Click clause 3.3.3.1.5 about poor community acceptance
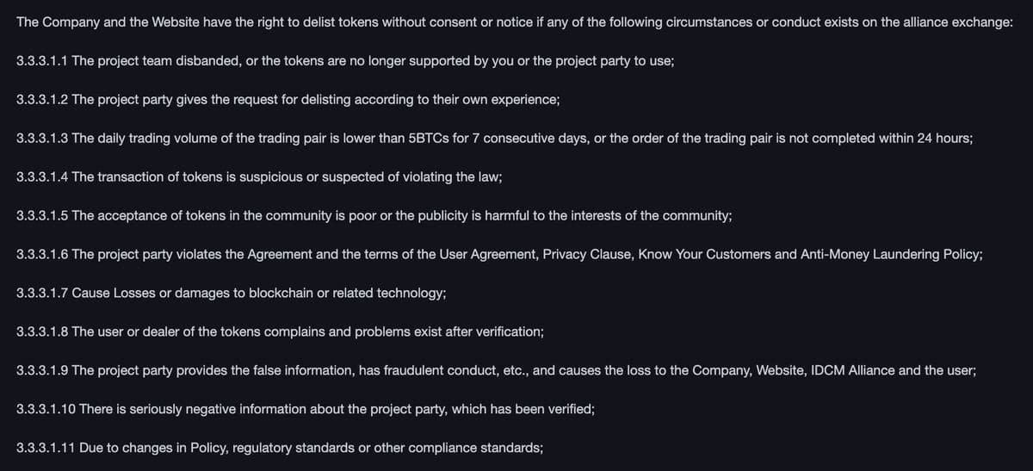 [374, 216]
